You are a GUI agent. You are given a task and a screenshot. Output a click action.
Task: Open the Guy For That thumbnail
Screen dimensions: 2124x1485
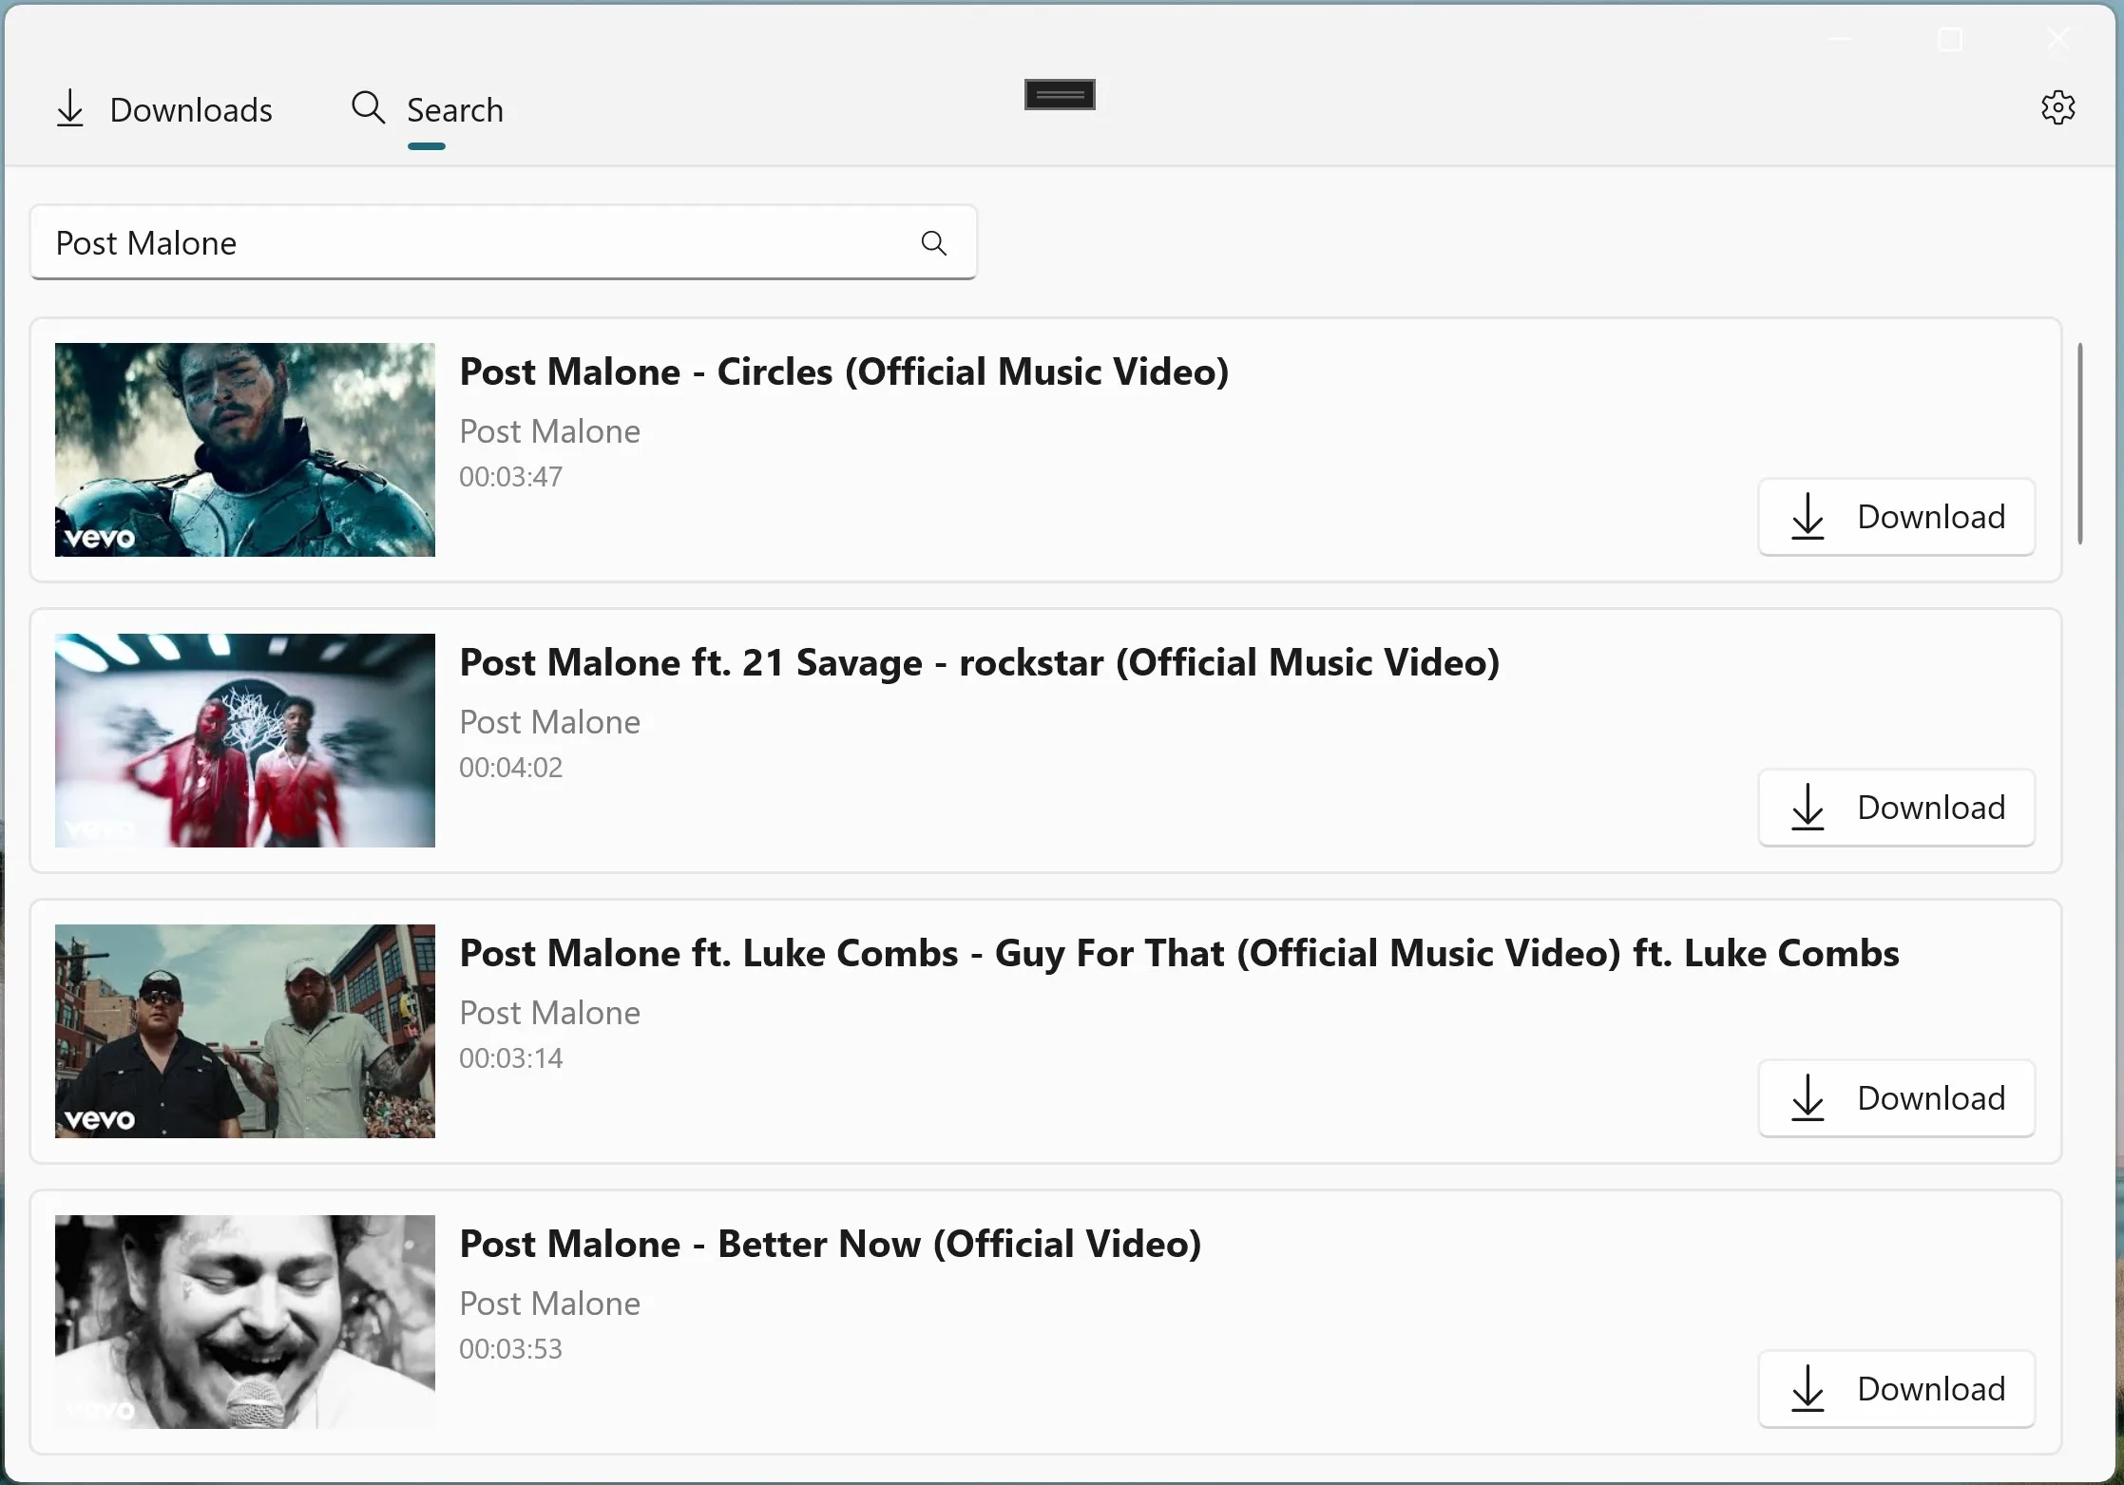pyautogui.click(x=245, y=1031)
